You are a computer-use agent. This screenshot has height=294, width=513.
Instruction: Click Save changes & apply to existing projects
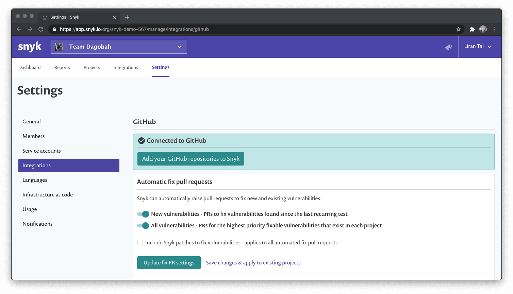pos(253,263)
